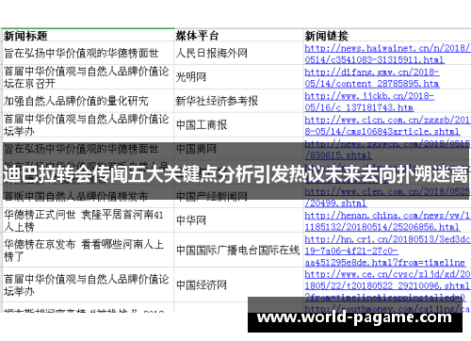This screenshot has width=471, height=341.
Task: Open the news.haiwainet.cn news link
Action: tap(387, 54)
